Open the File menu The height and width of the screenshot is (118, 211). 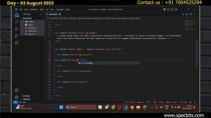click(21, 10)
